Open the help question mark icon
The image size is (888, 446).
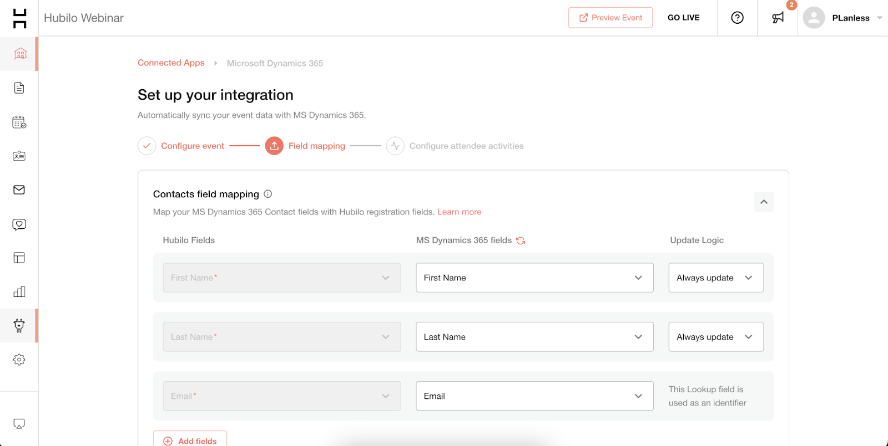[737, 18]
